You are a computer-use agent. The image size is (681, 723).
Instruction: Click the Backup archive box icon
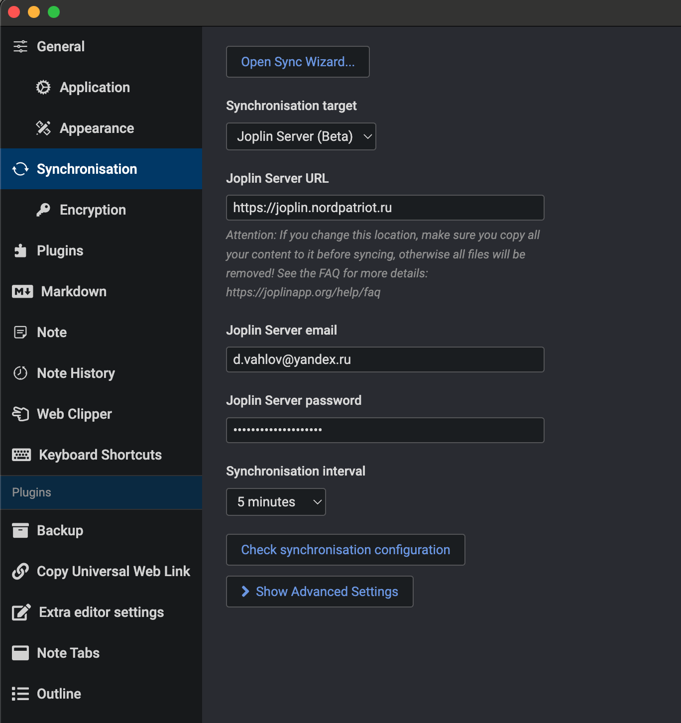(x=20, y=530)
